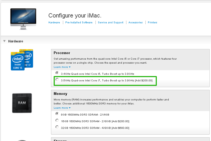This screenshot has width=211, height=141.
Task: Choose 16GB 1600MHz DDR3 SDRAM memory
Action: tap(57, 120)
